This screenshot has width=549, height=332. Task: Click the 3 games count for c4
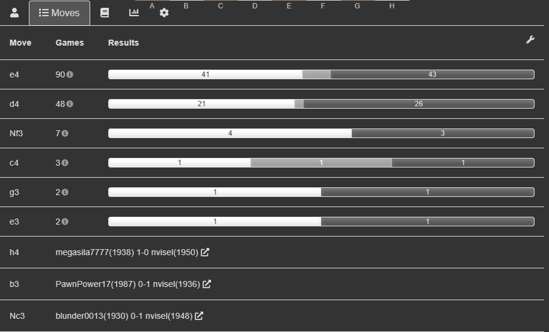point(58,163)
